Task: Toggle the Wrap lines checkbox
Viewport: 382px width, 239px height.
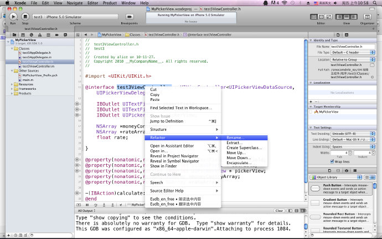Action: click(332, 161)
